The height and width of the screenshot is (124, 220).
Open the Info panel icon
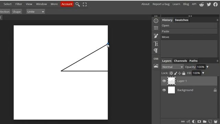[x=156, y=21]
